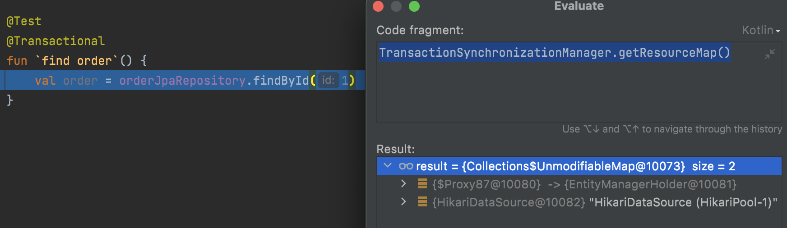The width and height of the screenshot is (787, 228).
Task: Click the Result: label
Action: click(395, 149)
